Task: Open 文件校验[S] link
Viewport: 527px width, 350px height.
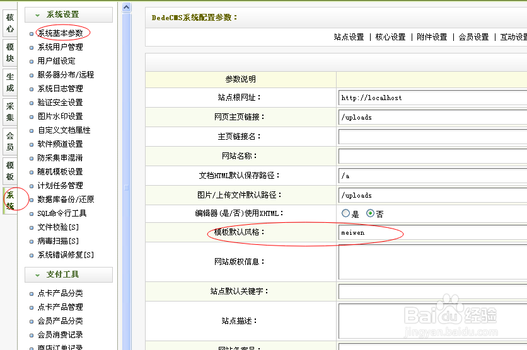Action: [x=58, y=227]
